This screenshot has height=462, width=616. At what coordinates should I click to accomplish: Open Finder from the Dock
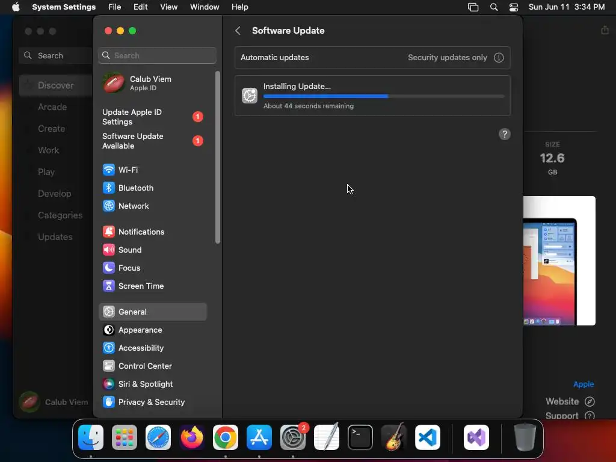pyautogui.click(x=91, y=437)
